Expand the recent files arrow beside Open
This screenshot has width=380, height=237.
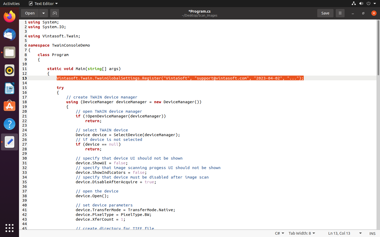tap(44, 13)
